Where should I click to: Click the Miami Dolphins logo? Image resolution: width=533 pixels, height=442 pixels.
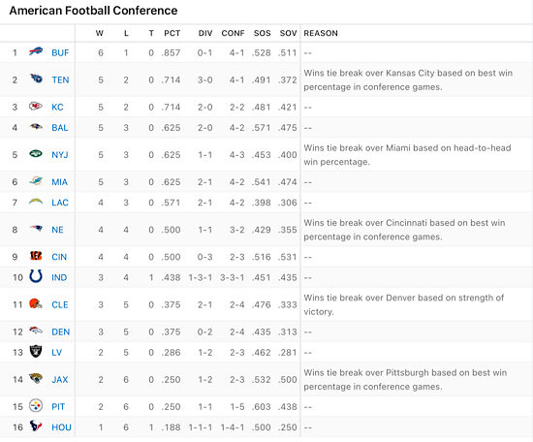pyautogui.click(x=36, y=181)
